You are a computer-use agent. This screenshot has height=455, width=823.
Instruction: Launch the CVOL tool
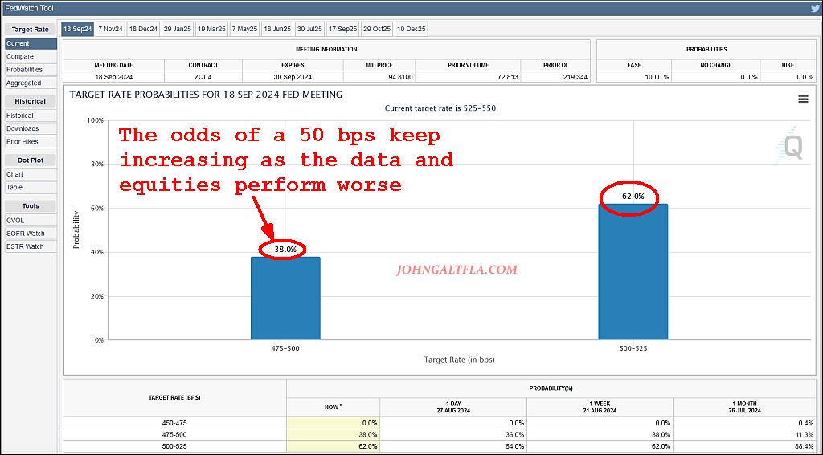[x=15, y=220]
